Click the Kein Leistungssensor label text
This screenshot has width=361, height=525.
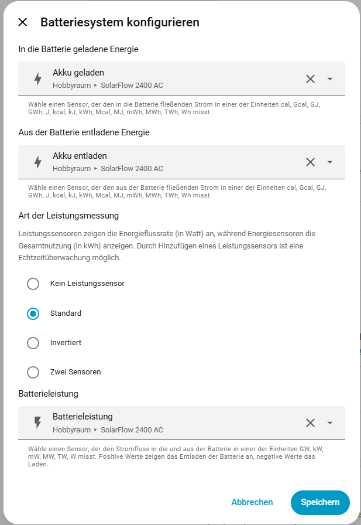click(87, 284)
